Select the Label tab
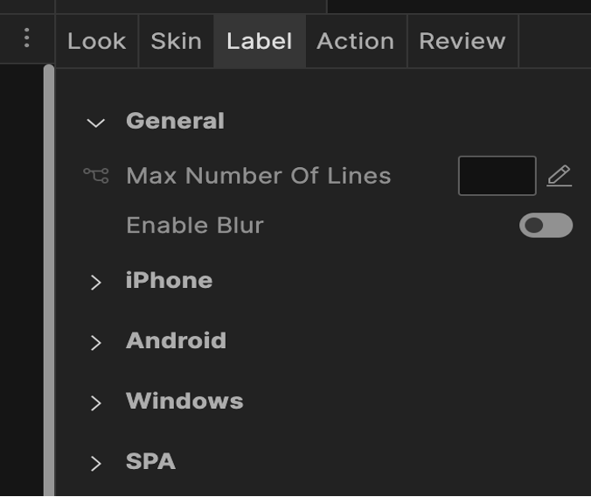The height and width of the screenshot is (497, 591). coord(259,41)
